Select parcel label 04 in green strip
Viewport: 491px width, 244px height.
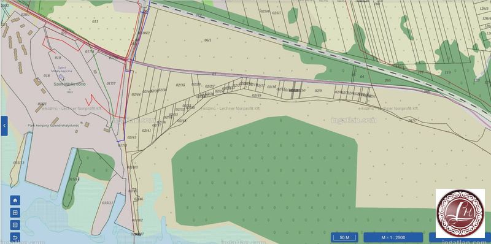(x=362, y=77)
